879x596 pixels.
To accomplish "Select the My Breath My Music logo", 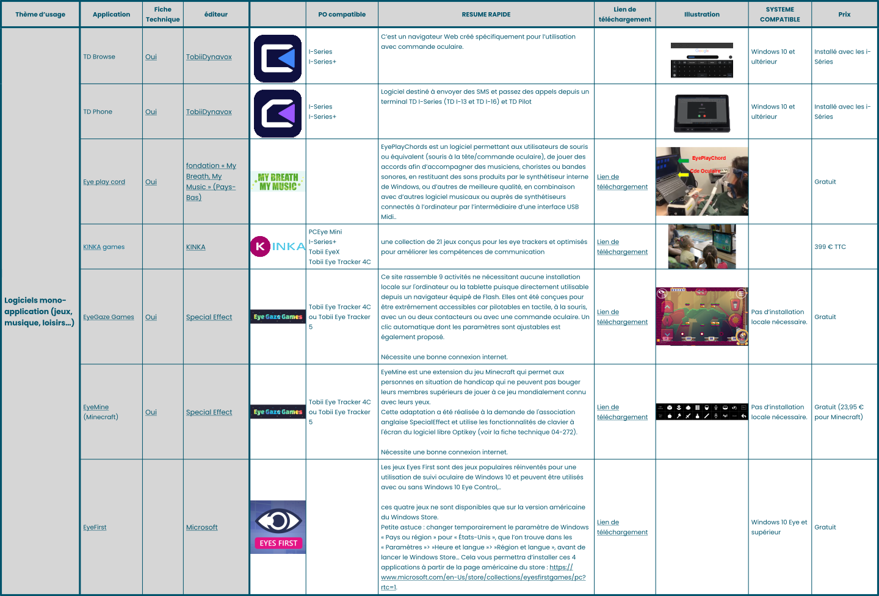I will point(278,182).
